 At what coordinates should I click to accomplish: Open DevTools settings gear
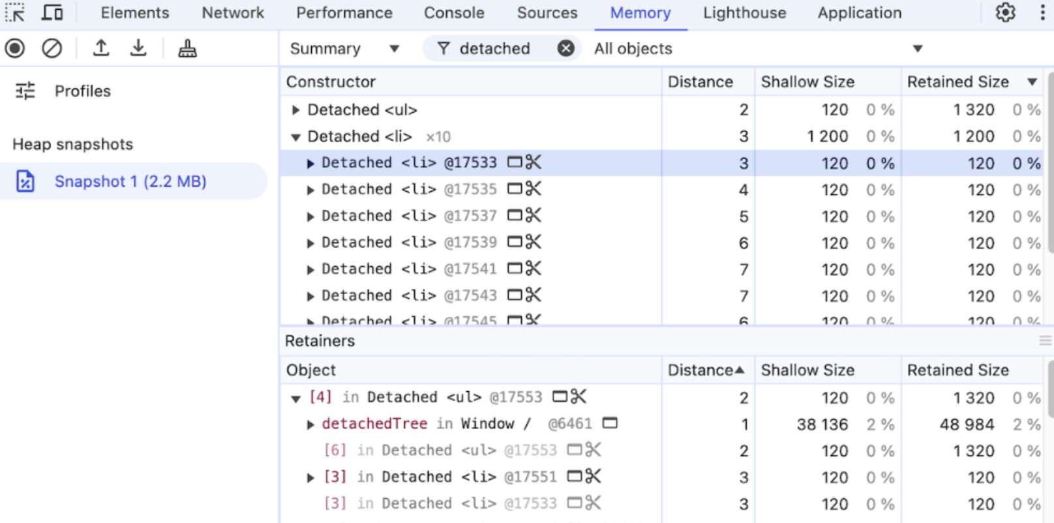pos(1005,12)
